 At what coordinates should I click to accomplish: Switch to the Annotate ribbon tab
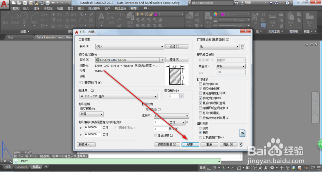(x=37, y=8)
